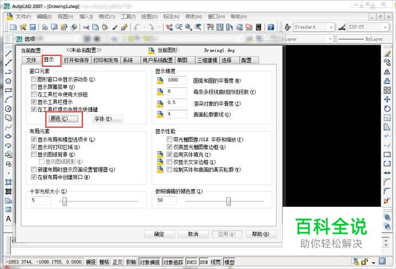Click the 圆弧和圆的平滑度 field showing 1000
396x269 pixels.
[x=177, y=80]
